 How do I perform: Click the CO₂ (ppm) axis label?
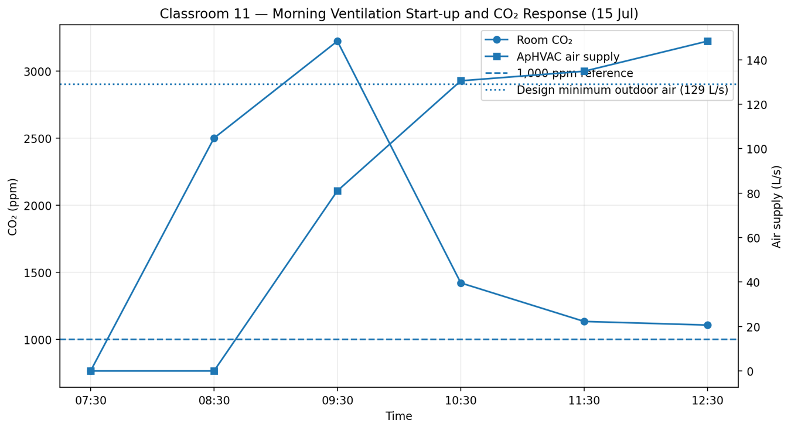13,206
